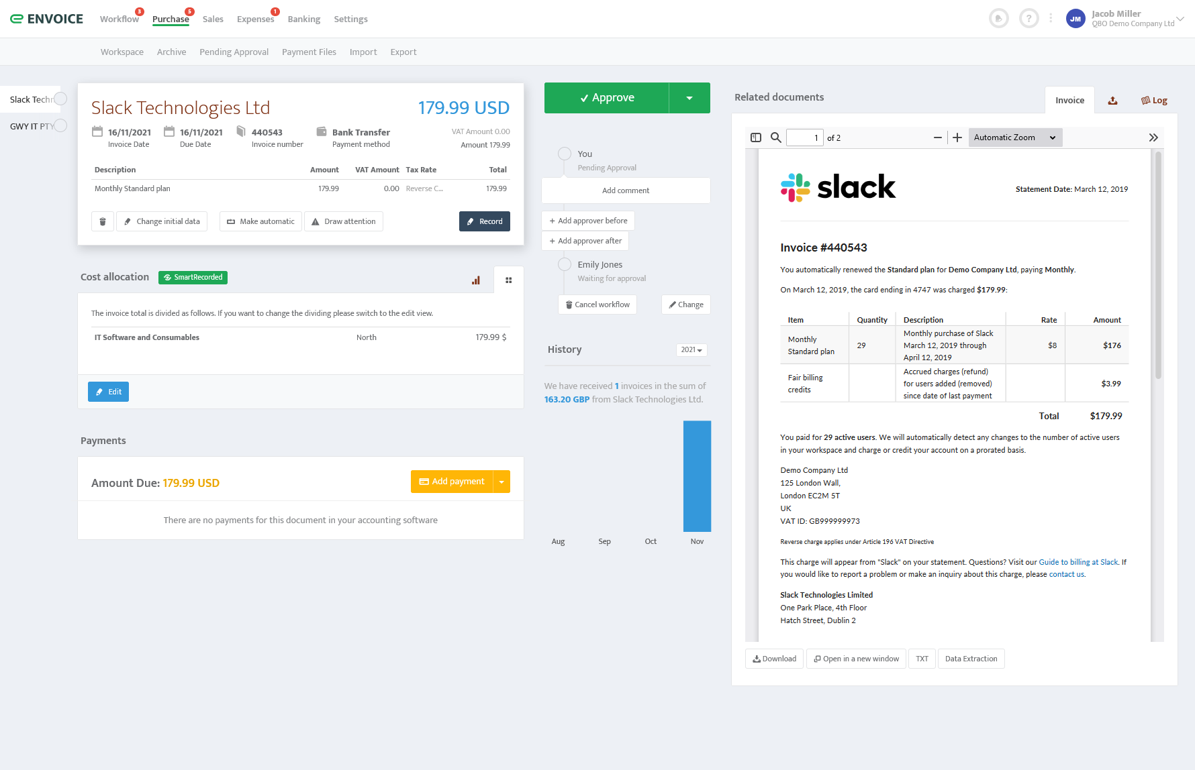Approve the Slack Technologies invoice
The height and width of the screenshot is (770, 1195).
coord(607,98)
